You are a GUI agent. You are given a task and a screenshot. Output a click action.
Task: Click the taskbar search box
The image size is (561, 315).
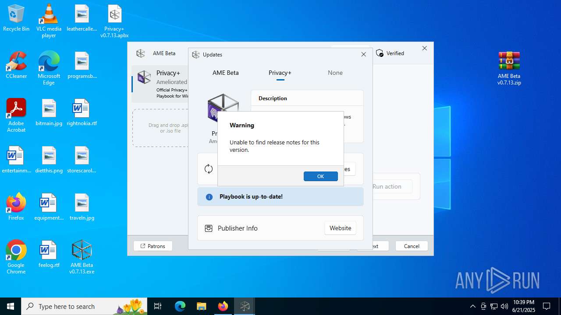(84, 306)
